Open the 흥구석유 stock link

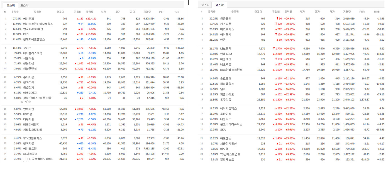pyautogui.click(x=226, y=100)
